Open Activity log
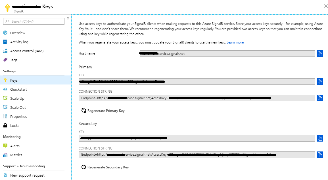328x180 pixels. point(19,42)
